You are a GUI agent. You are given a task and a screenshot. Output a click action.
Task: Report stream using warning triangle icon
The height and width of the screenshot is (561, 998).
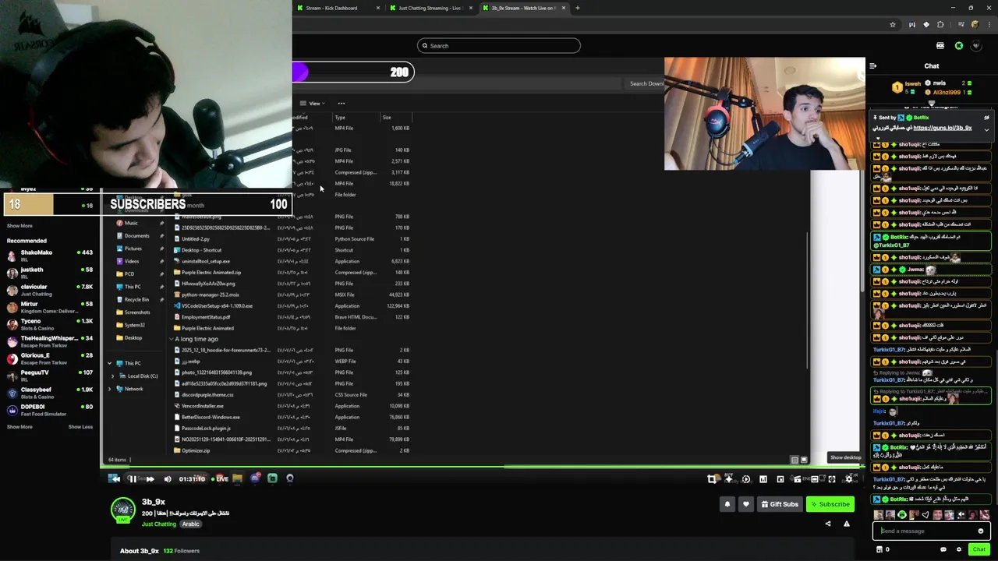point(847,524)
